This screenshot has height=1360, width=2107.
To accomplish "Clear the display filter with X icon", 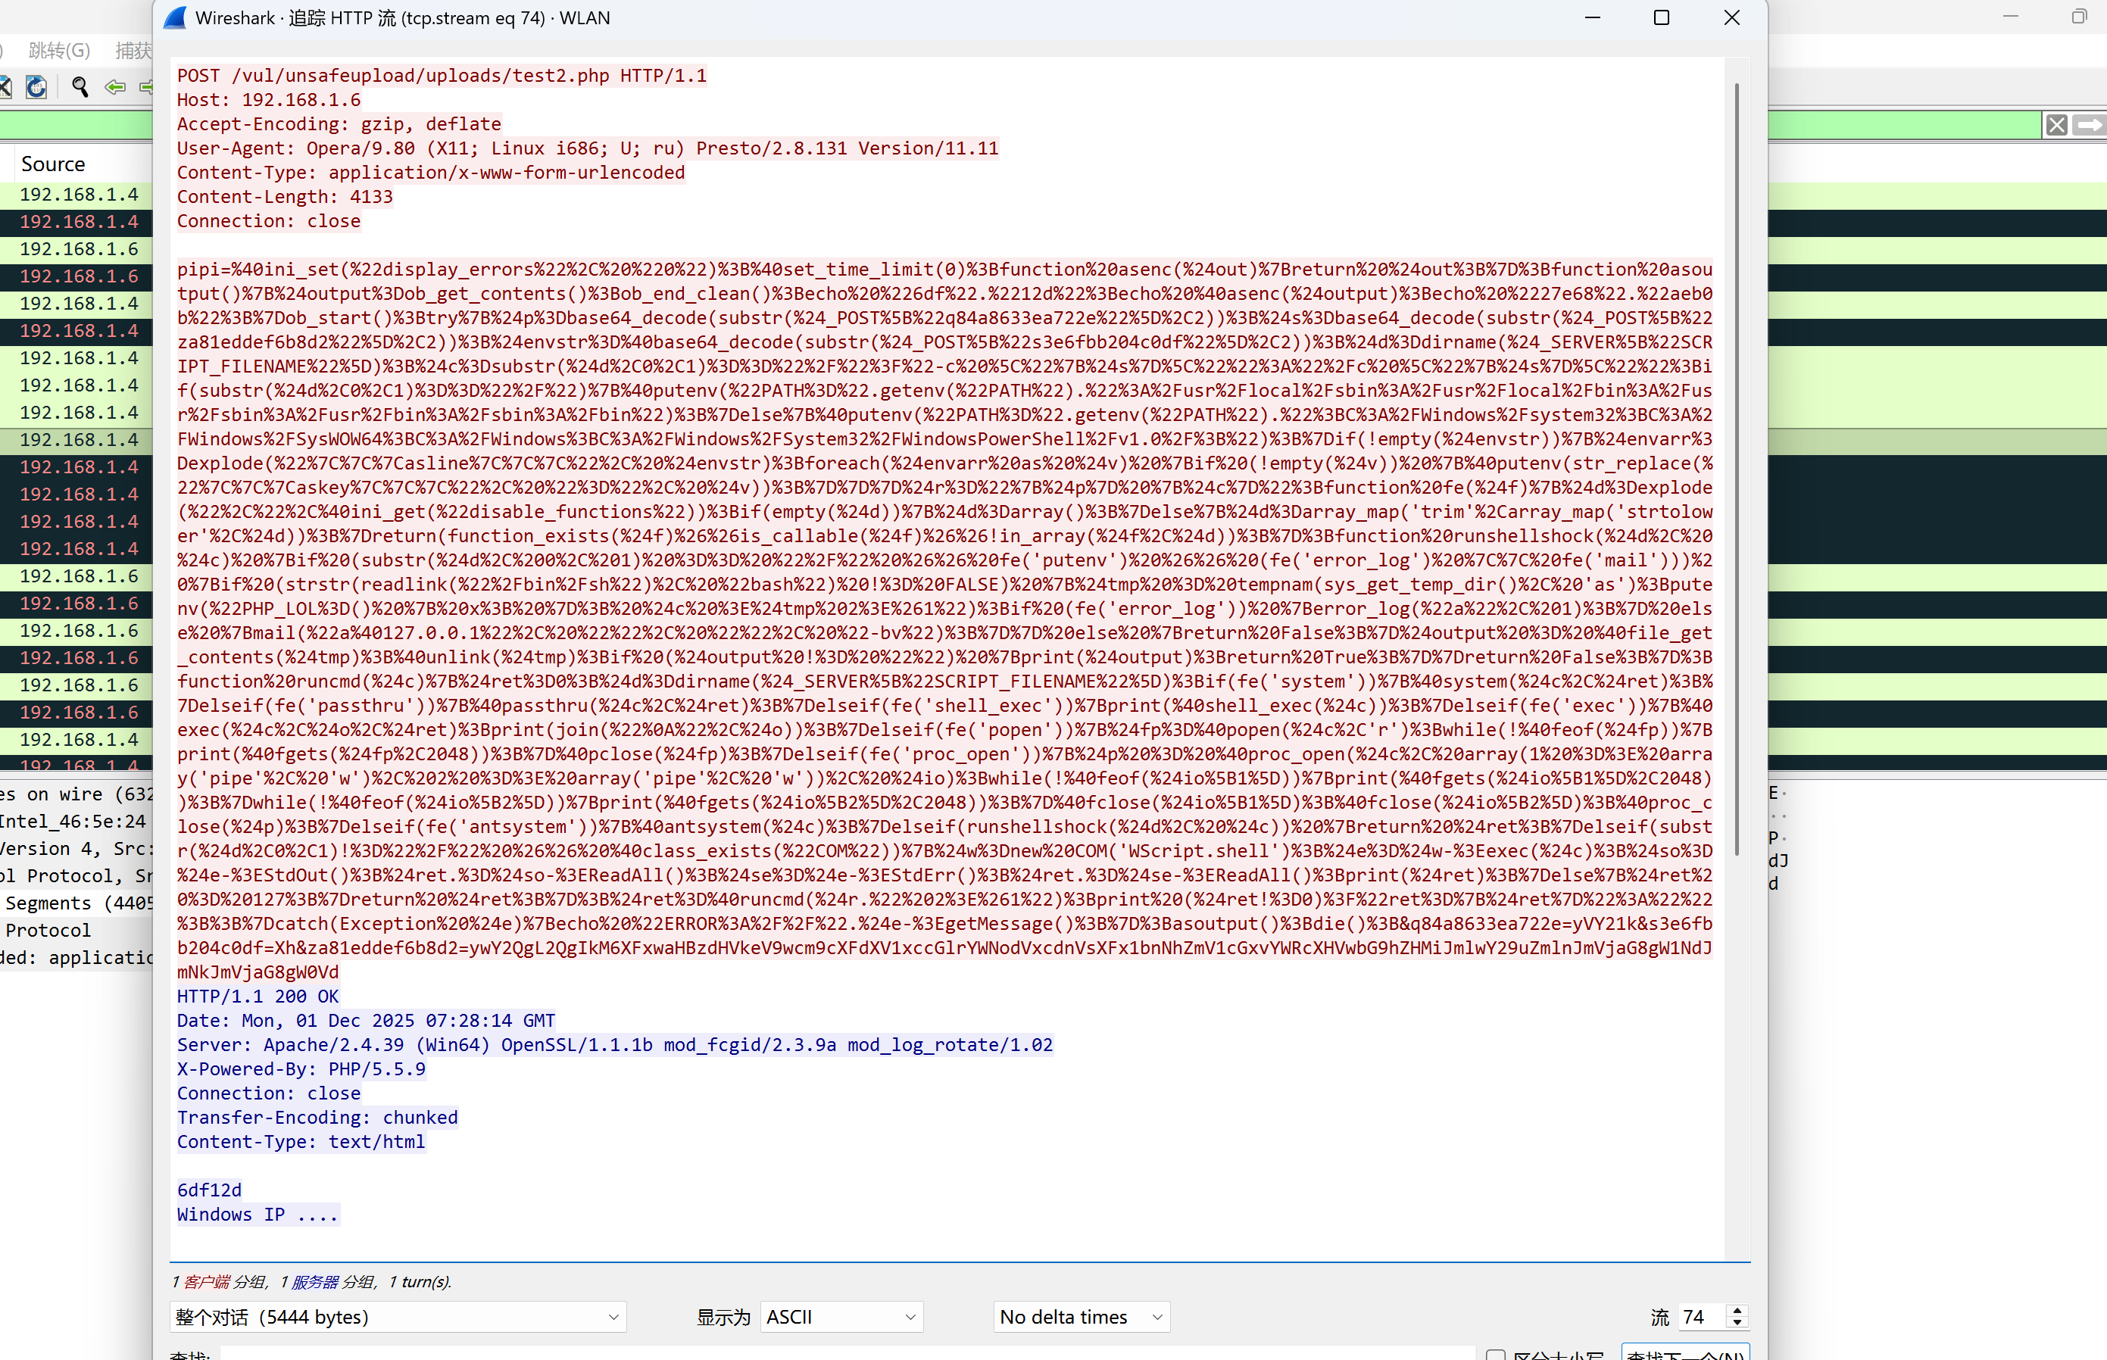I will pos(2055,126).
